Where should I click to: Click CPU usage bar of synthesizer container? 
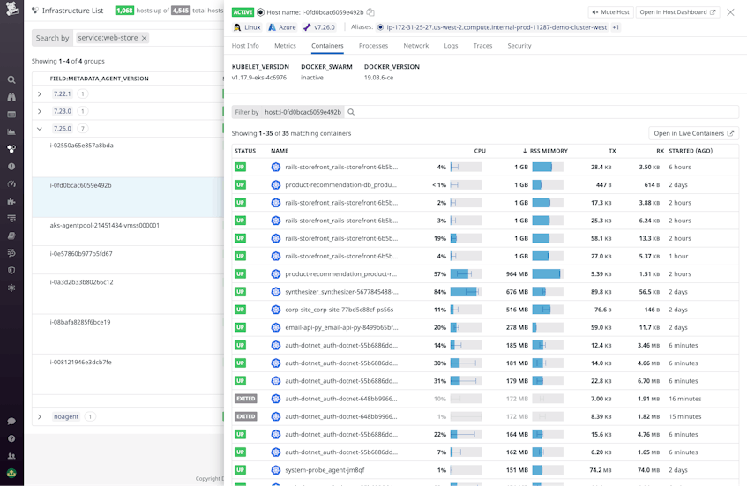pyautogui.click(x=466, y=292)
